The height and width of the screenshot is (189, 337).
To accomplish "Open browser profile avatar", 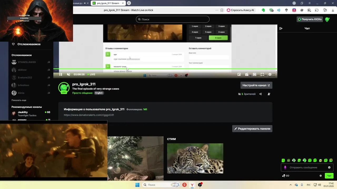I will click(294, 3).
